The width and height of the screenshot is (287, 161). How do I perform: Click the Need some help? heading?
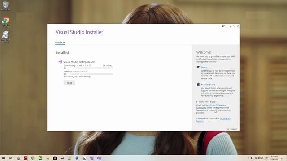206,102
